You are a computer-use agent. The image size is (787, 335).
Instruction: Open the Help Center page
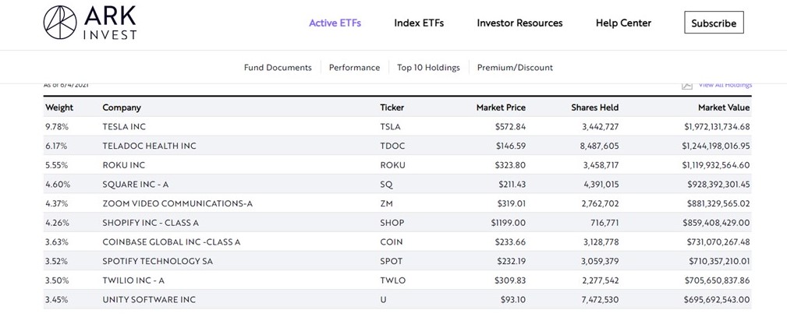click(623, 23)
